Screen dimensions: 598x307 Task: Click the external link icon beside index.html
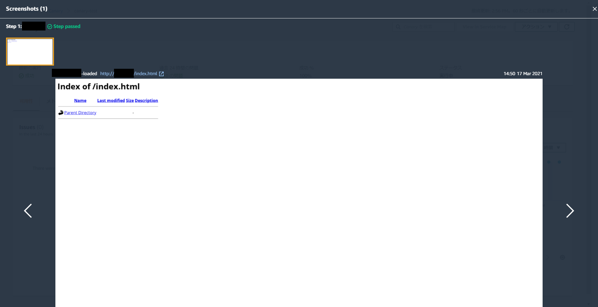pos(162,74)
